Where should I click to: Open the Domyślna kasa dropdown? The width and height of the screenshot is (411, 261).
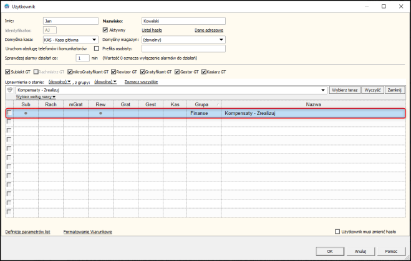coord(94,40)
